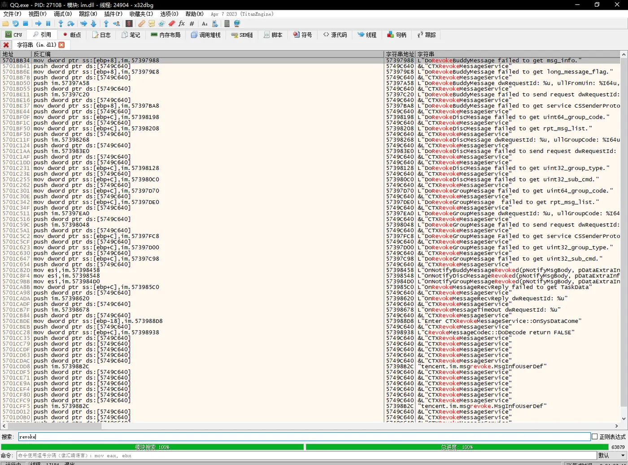Open the variables hash icon

[x=192, y=24]
